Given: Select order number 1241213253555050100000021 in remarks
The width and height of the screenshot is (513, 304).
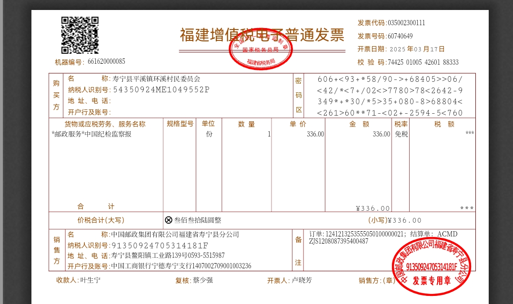Looking at the screenshot, I should [x=364, y=234].
